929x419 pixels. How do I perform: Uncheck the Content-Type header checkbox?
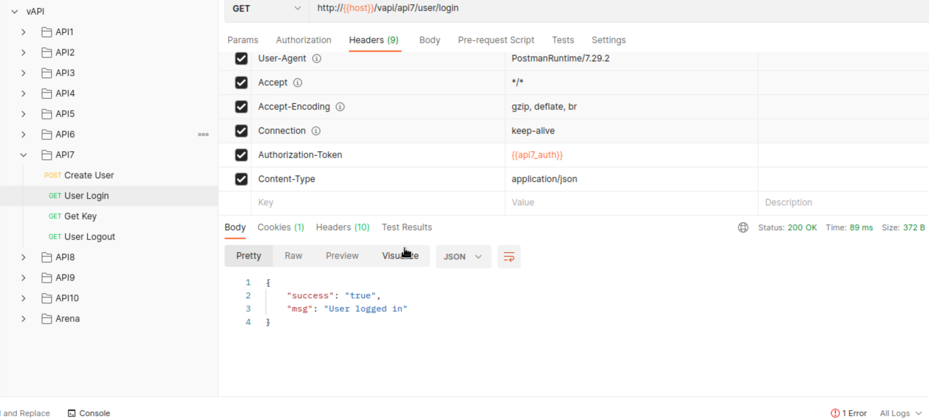tap(241, 179)
